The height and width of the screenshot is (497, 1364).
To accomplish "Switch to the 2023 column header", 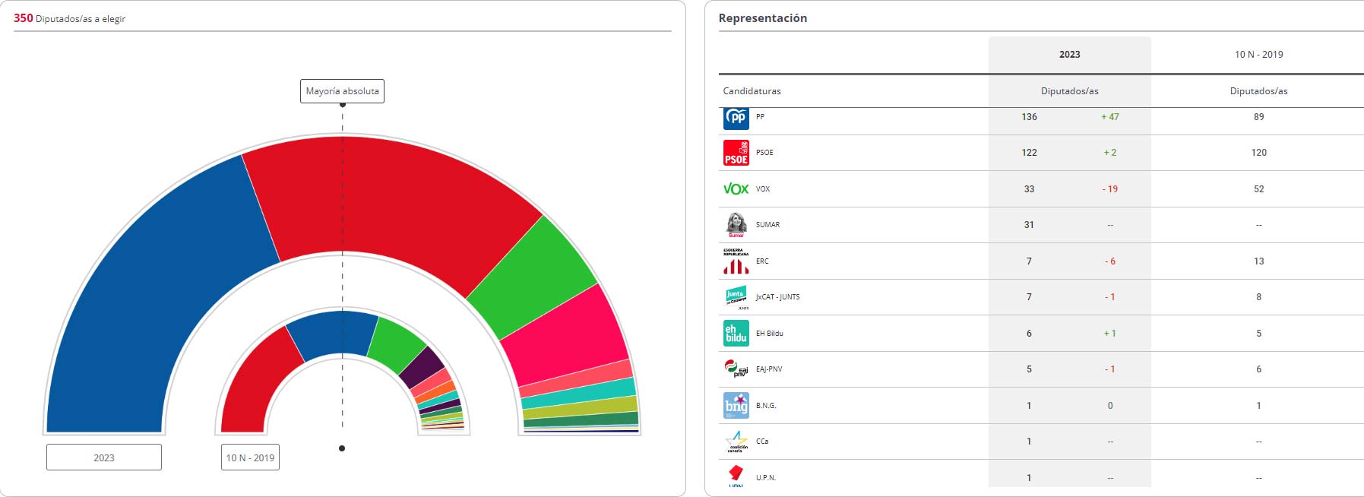I will pyautogui.click(x=1069, y=55).
